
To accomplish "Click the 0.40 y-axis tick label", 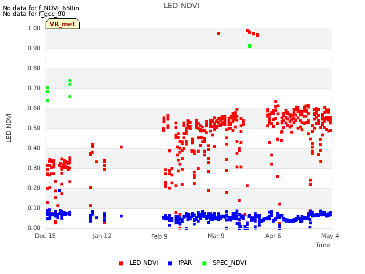I will click(34, 148).
